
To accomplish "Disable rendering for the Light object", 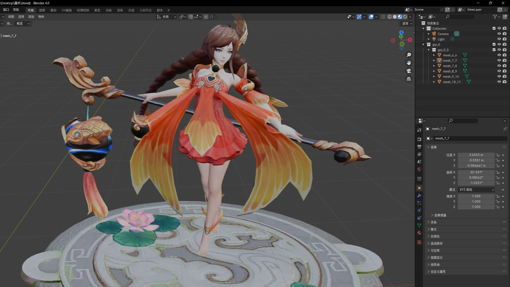I will click(505, 39).
